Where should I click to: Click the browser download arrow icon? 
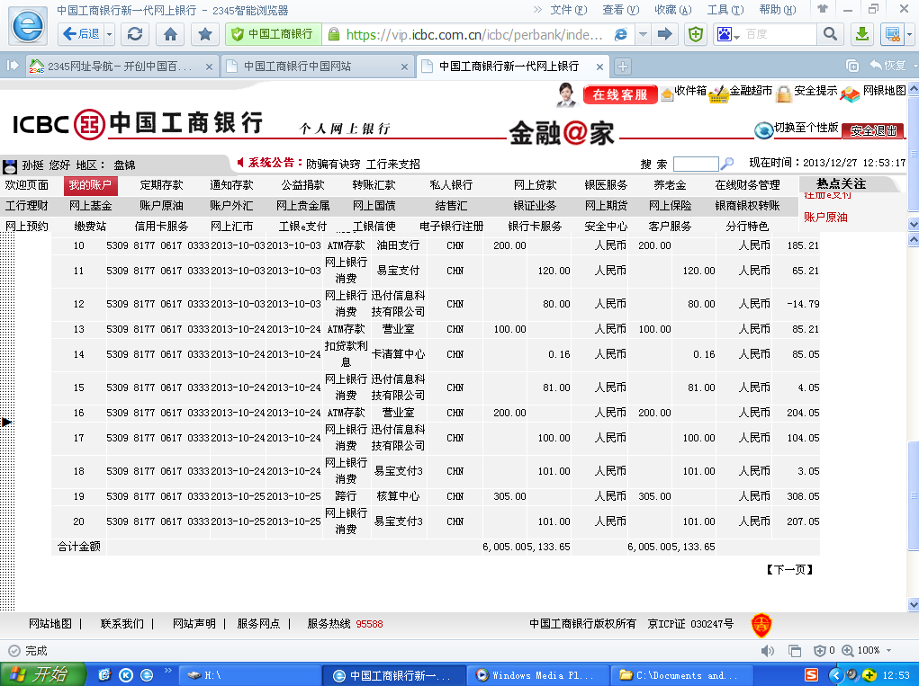[861, 34]
